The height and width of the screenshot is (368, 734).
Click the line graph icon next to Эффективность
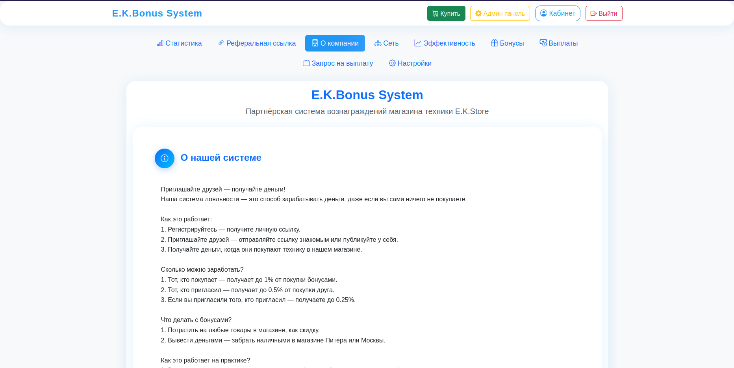click(418, 43)
